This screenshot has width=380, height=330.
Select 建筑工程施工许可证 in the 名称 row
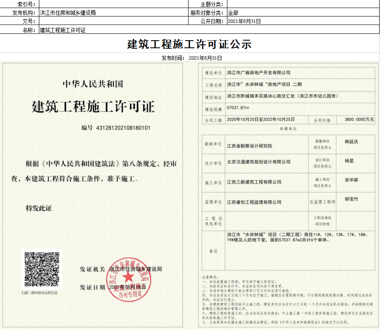pyautogui.click(x=63, y=30)
